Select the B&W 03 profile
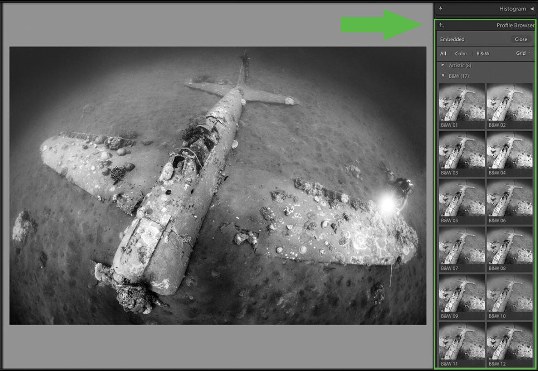 coord(462,150)
